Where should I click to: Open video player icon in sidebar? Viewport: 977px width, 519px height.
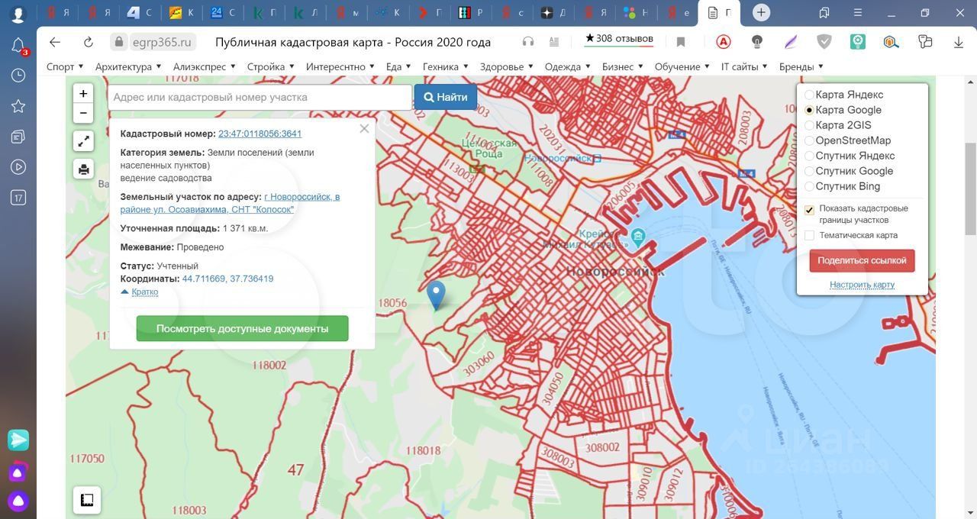pos(18,167)
